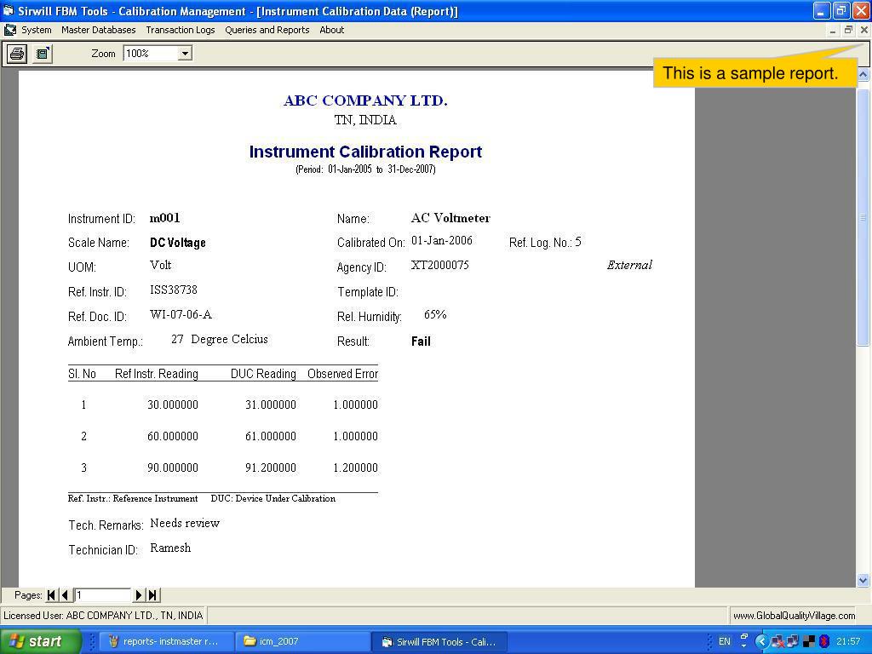This screenshot has height=654, width=872.
Task: Click the printer icon in the toolbar
Action: tap(17, 54)
